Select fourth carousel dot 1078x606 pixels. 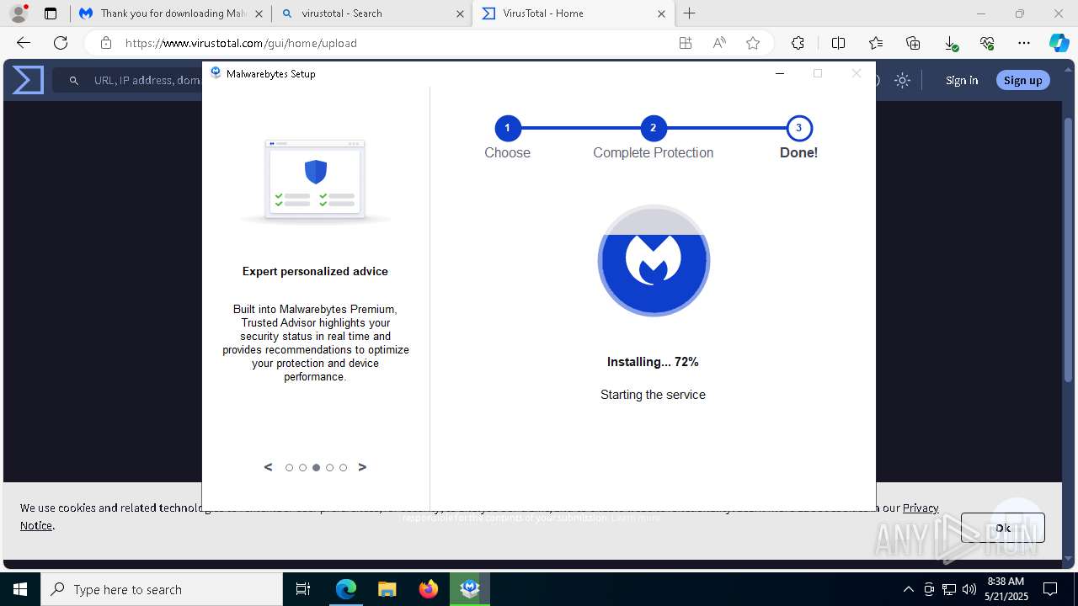[329, 468]
